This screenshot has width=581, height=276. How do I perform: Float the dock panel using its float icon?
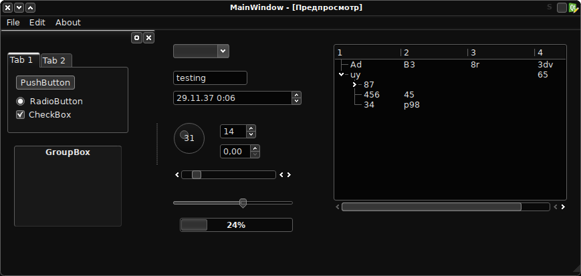pos(137,38)
